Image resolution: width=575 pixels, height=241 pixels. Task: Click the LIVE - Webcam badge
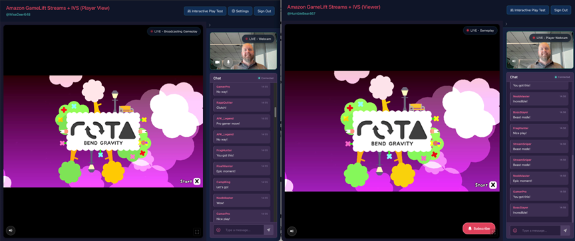258,39
